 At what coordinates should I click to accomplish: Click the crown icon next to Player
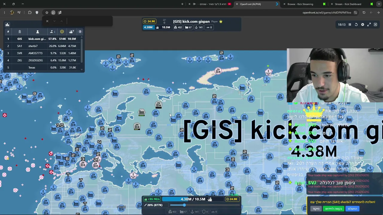[x=221, y=21]
